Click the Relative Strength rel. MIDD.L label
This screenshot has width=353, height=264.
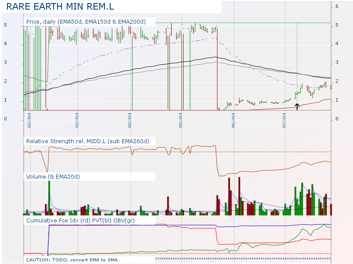(x=87, y=141)
